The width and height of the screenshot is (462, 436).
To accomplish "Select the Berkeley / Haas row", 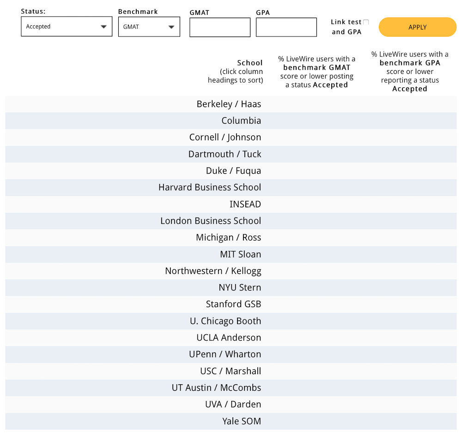I will click(x=229, y=104).
